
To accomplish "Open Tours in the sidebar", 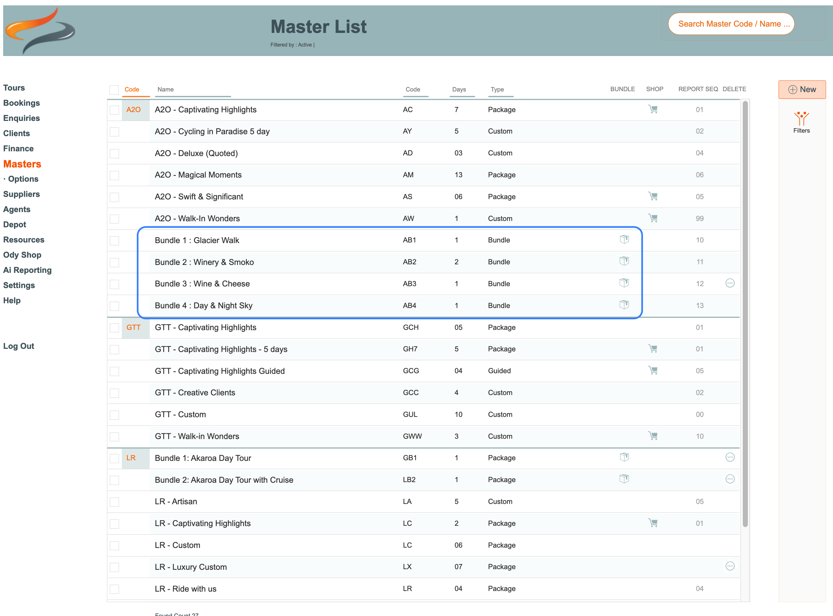I will click(14, 88).
